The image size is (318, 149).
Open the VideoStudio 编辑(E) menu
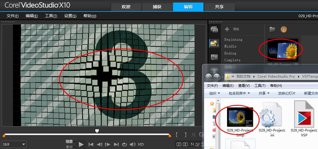click(x=32, y=16)
